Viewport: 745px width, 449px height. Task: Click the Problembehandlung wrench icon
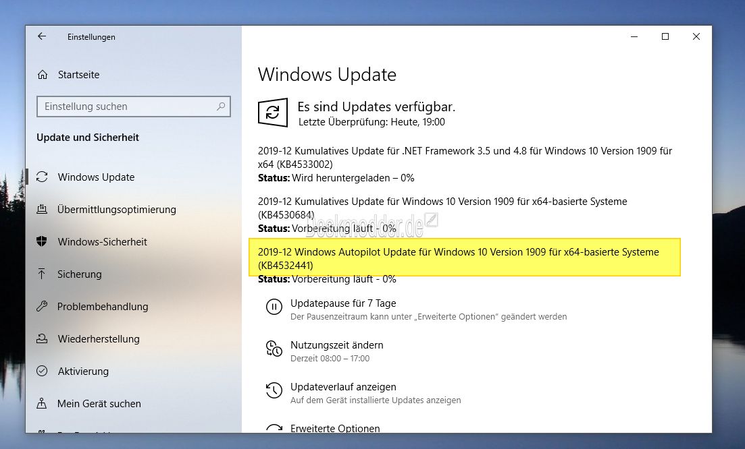(x=42, y=306)
